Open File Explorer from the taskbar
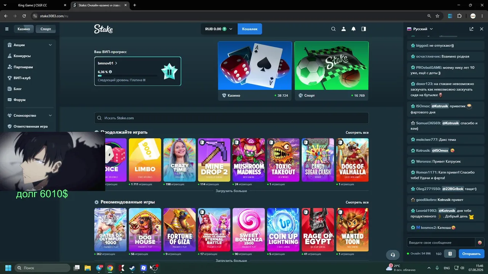Viewport: 488px width, 274px height. pyautogui.click(x=88, y=268)
